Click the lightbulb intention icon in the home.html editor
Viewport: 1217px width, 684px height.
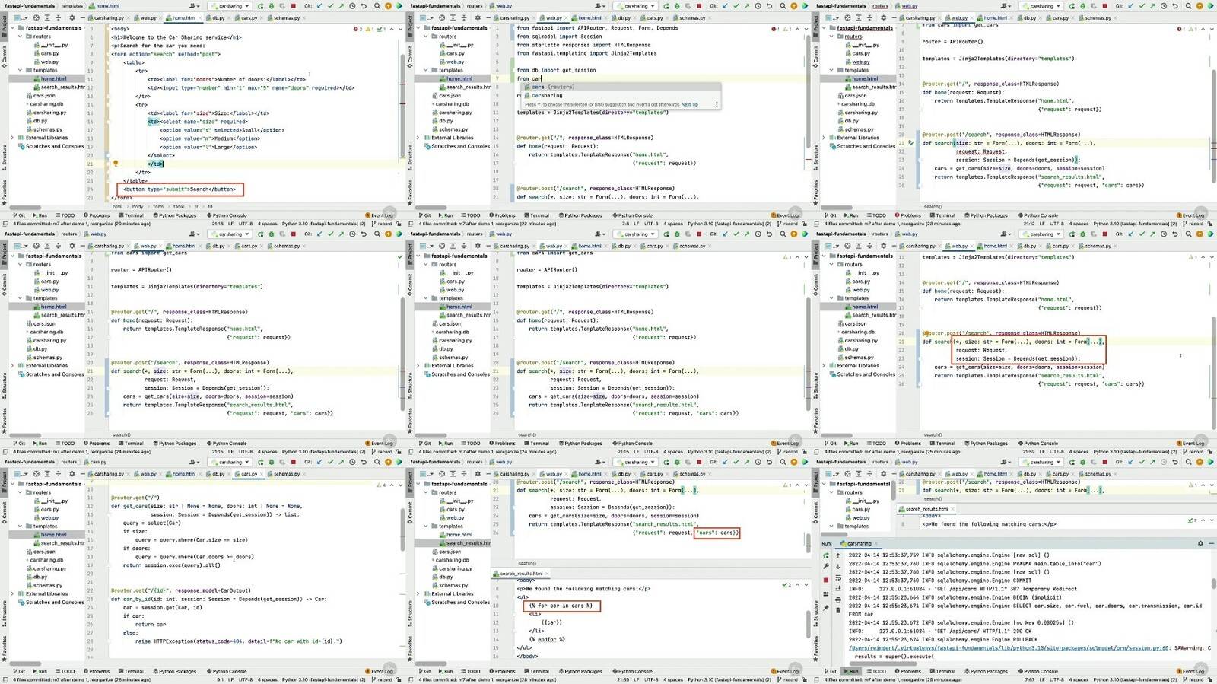pos(116,164)
